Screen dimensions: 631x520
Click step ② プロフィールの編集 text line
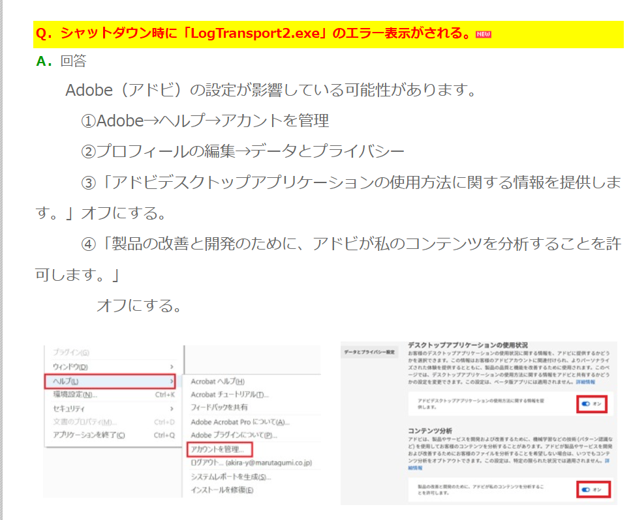(243, 151)
